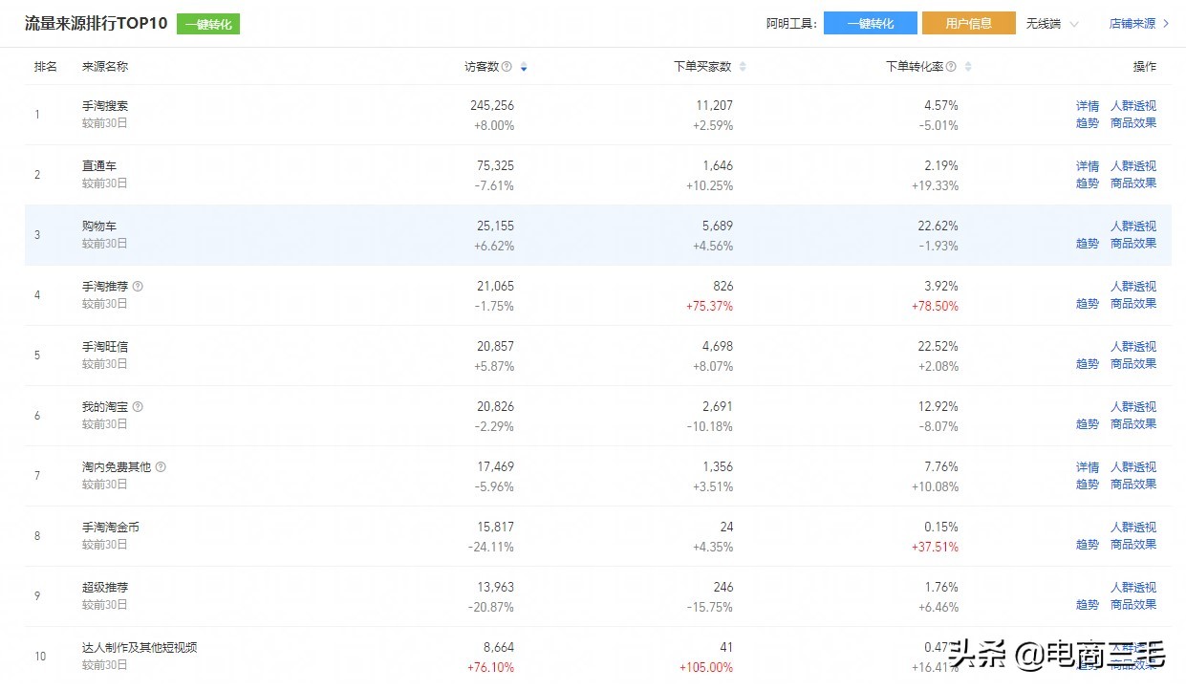Image resolution: width=1186 pixels, height=690 pixels.
Task: Open 人群透视 for 淘内免费其他
Action: (x=1133, y=467)
